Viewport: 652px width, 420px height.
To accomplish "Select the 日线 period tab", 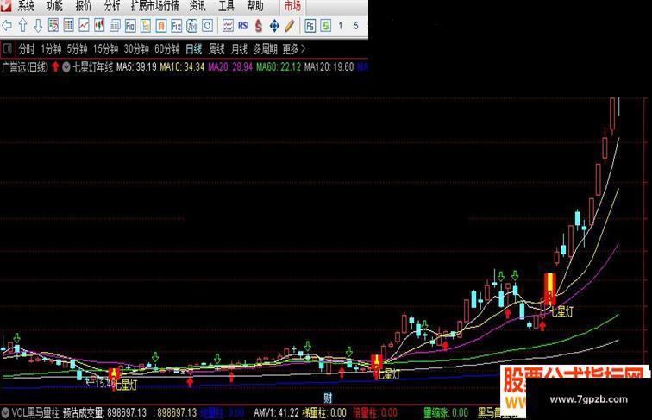I will pos(194,49).
